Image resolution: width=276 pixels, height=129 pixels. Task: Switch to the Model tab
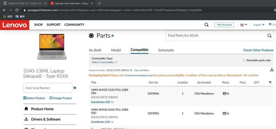coord(116,50)
